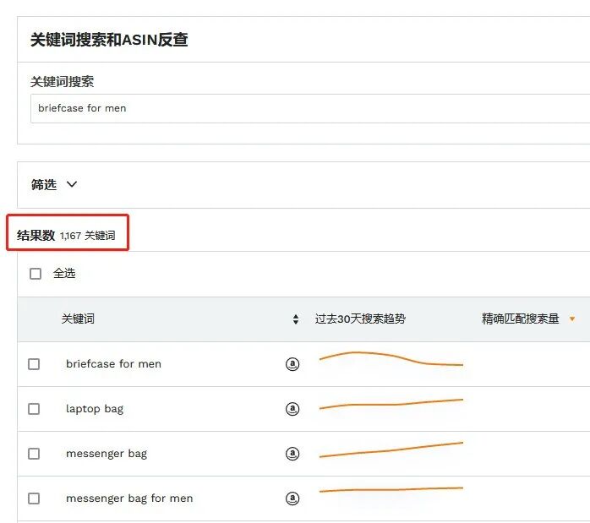Select the 关键词 column header
590x523 pixels.
point(78,319)
